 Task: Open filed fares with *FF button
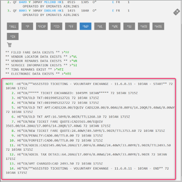(71, 26)
